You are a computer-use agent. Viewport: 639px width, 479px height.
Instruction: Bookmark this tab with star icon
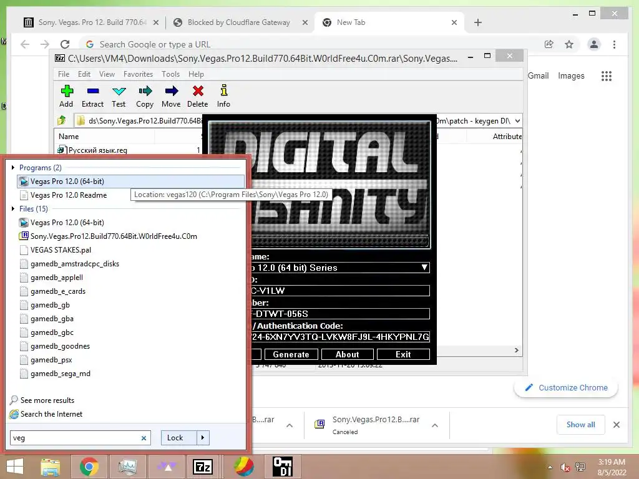tap(569, 44)
